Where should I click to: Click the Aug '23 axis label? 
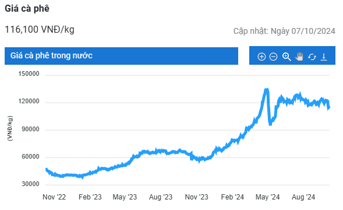coord(161,197)
